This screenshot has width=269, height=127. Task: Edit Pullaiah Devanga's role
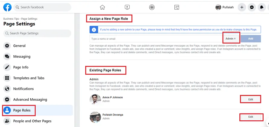(251, 117)
